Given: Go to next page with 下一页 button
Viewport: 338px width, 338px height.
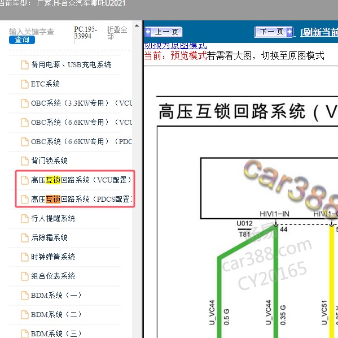Looking at the screenshot, I should 274,32.
